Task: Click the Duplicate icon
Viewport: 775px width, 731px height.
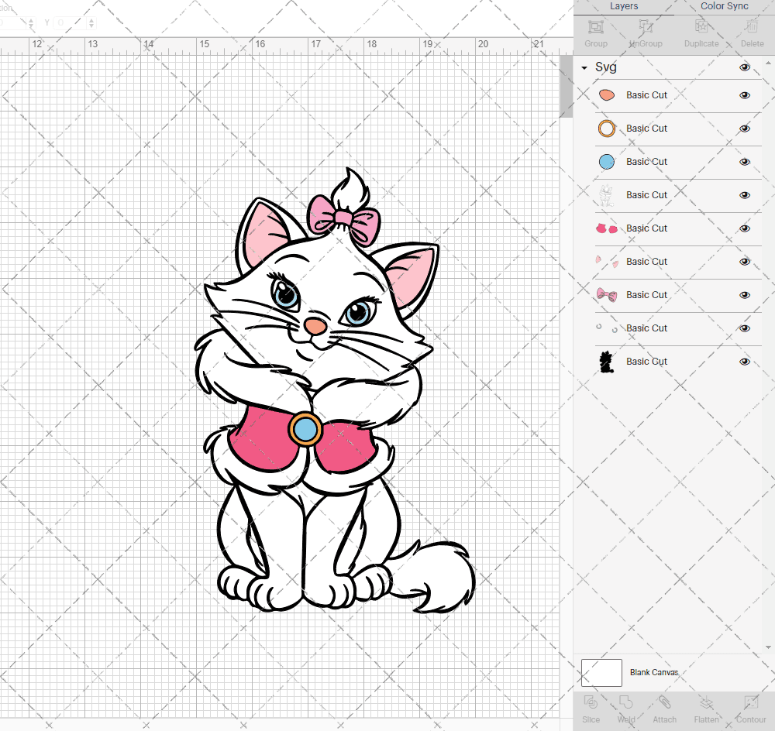Action: (x=701, y=27)
